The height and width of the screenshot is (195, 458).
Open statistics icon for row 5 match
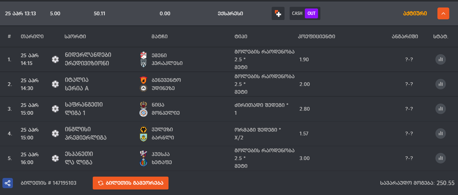coord(441,158)
